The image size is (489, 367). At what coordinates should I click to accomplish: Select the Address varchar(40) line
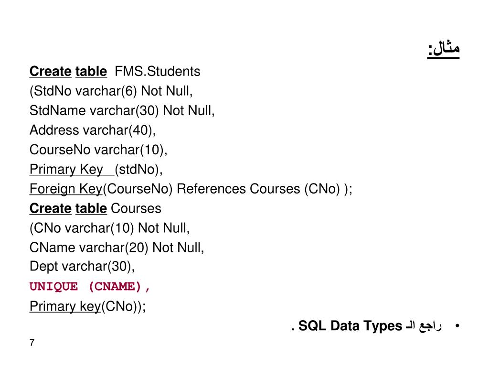(x=93, y=130)
